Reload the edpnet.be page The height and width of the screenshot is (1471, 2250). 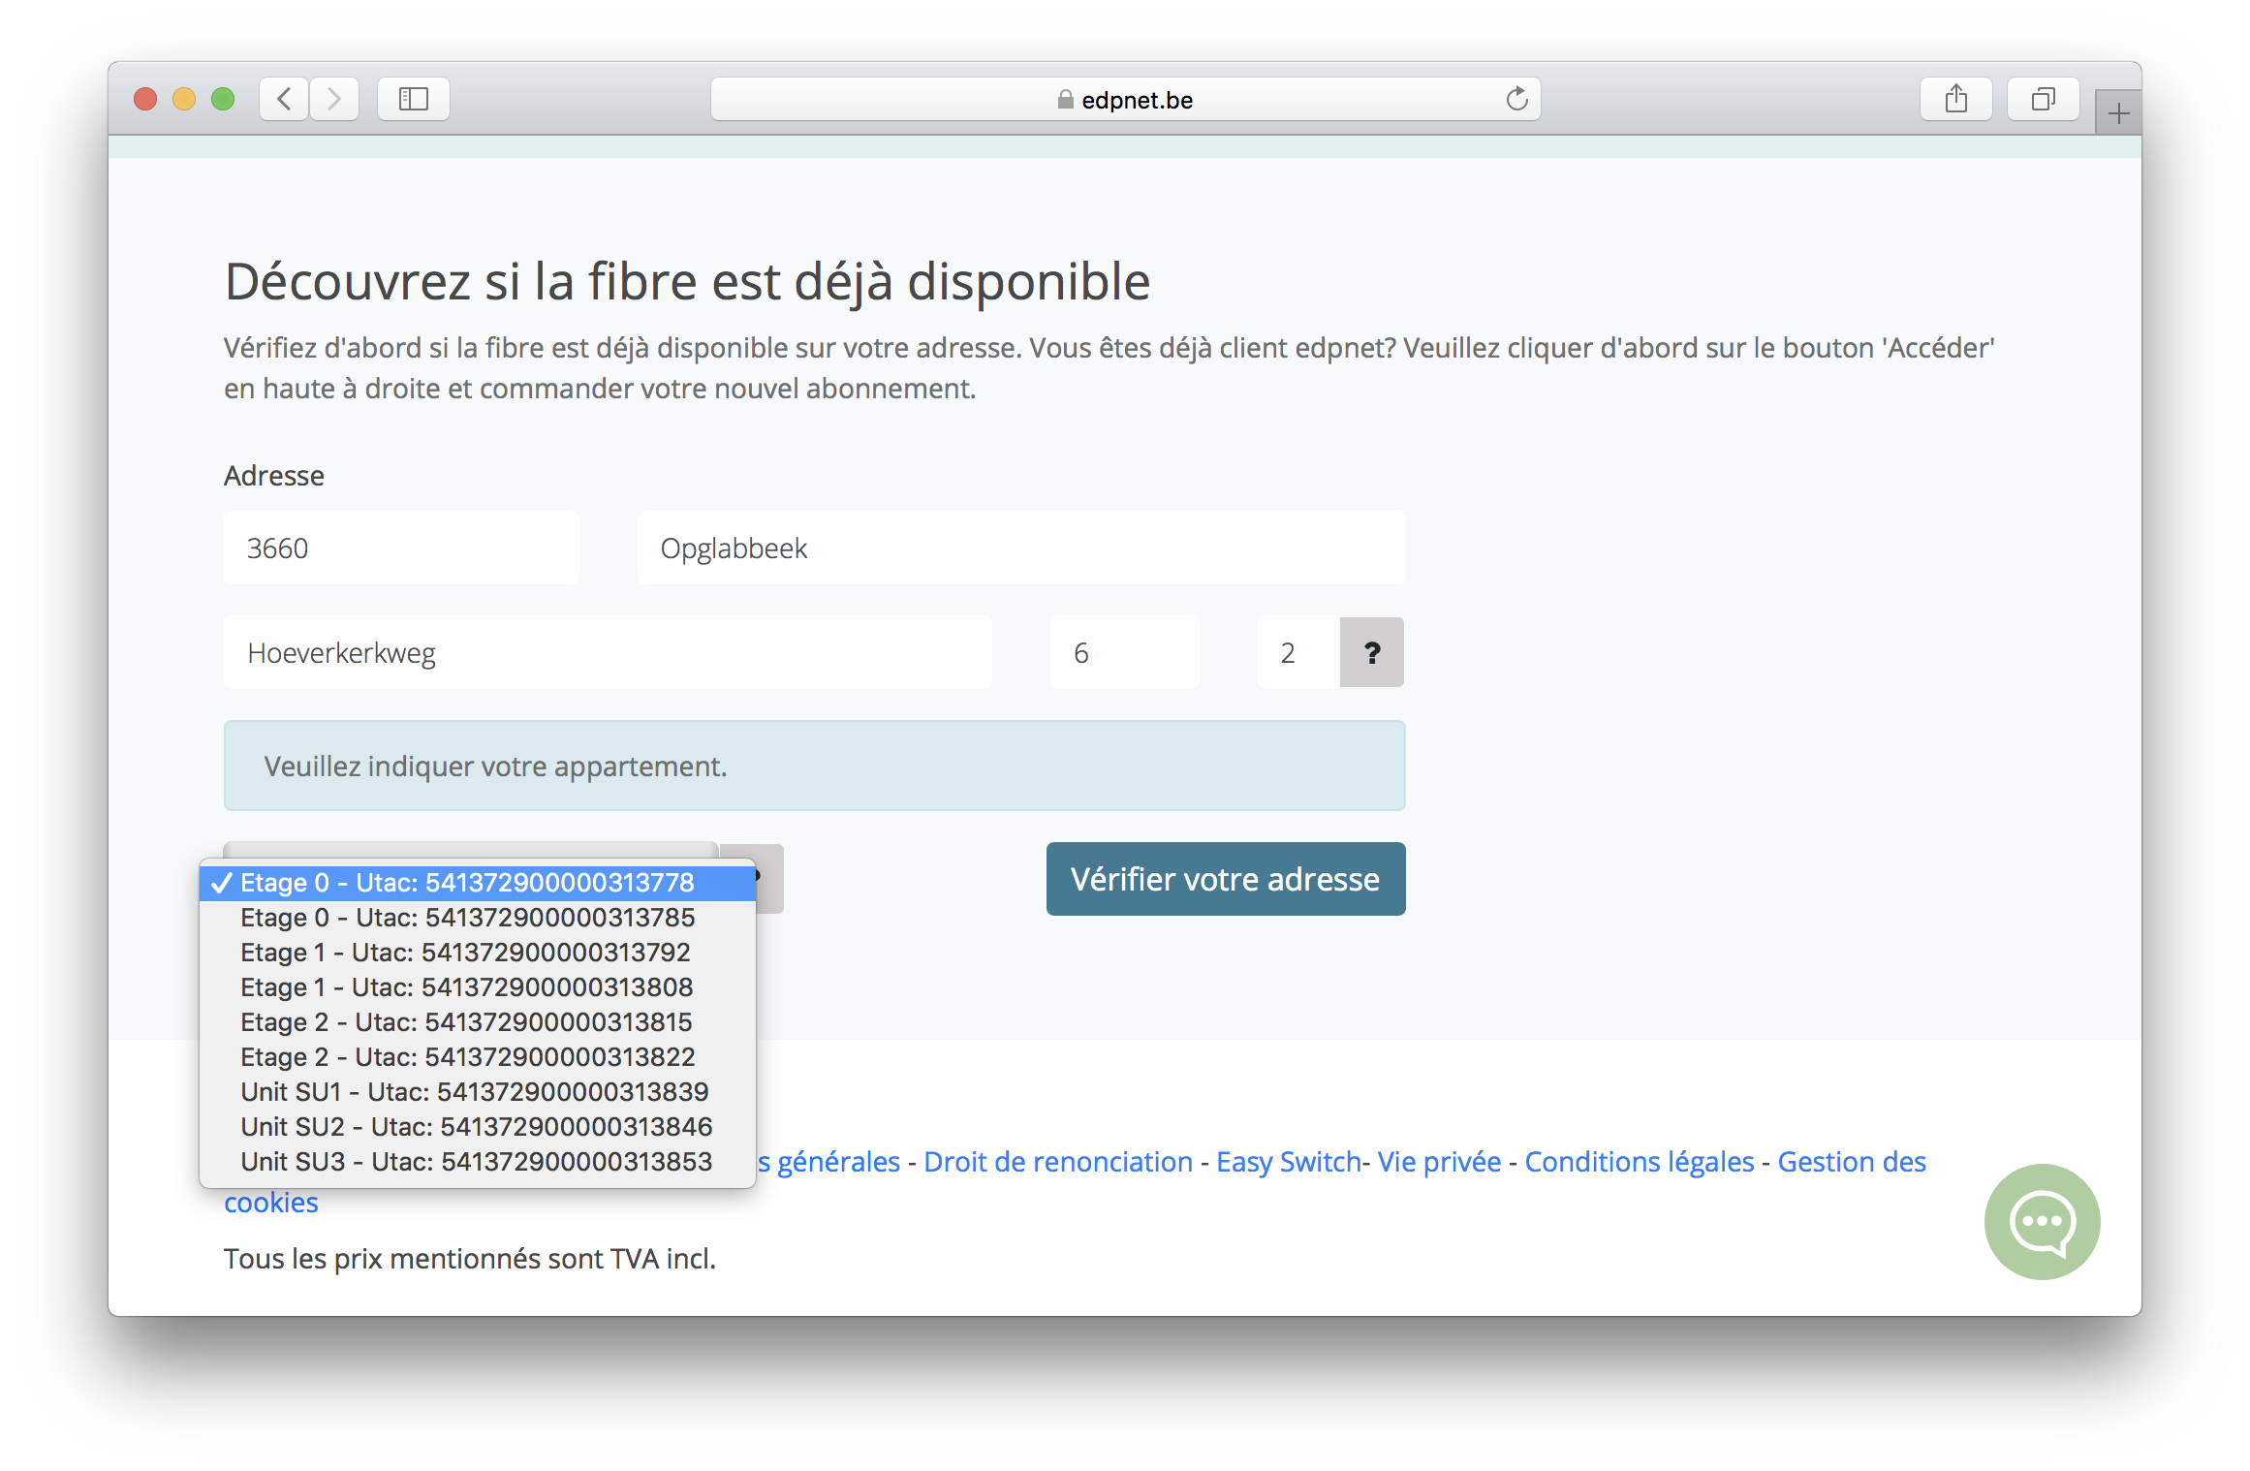coord(1516,99)
